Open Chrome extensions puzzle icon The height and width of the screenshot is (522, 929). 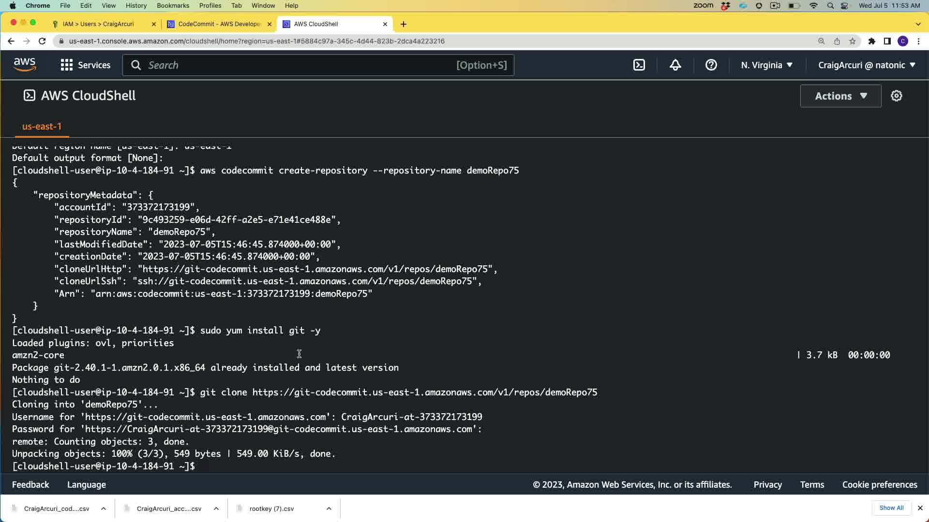point(871,41)
